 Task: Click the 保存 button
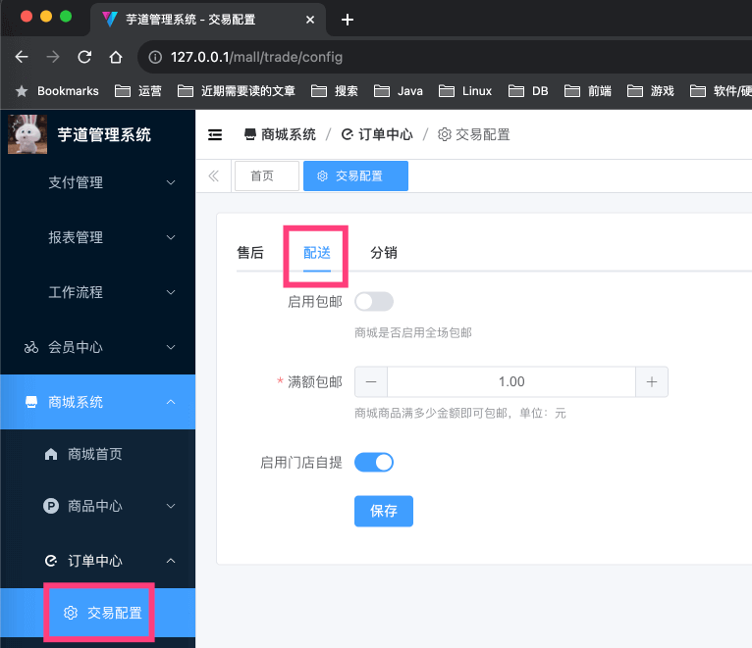coord(383,511)
